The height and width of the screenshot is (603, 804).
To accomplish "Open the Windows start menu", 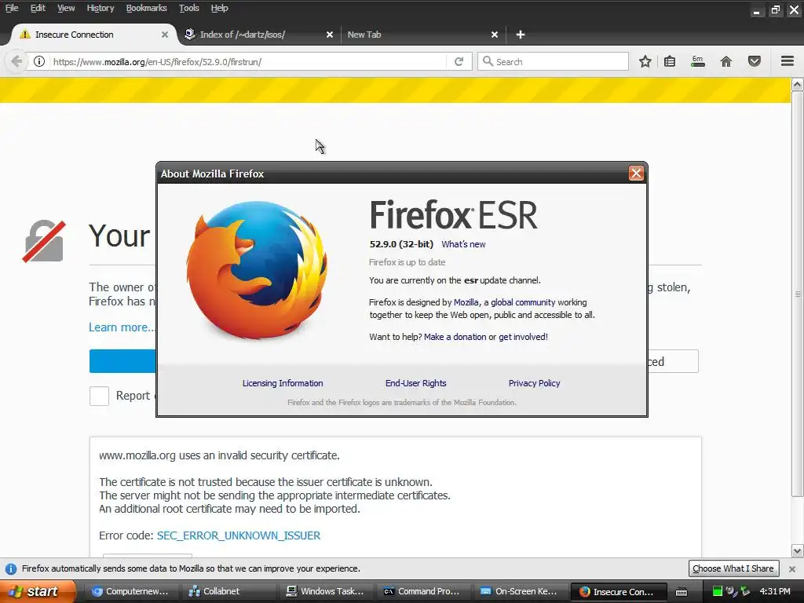I will point(38,591).
